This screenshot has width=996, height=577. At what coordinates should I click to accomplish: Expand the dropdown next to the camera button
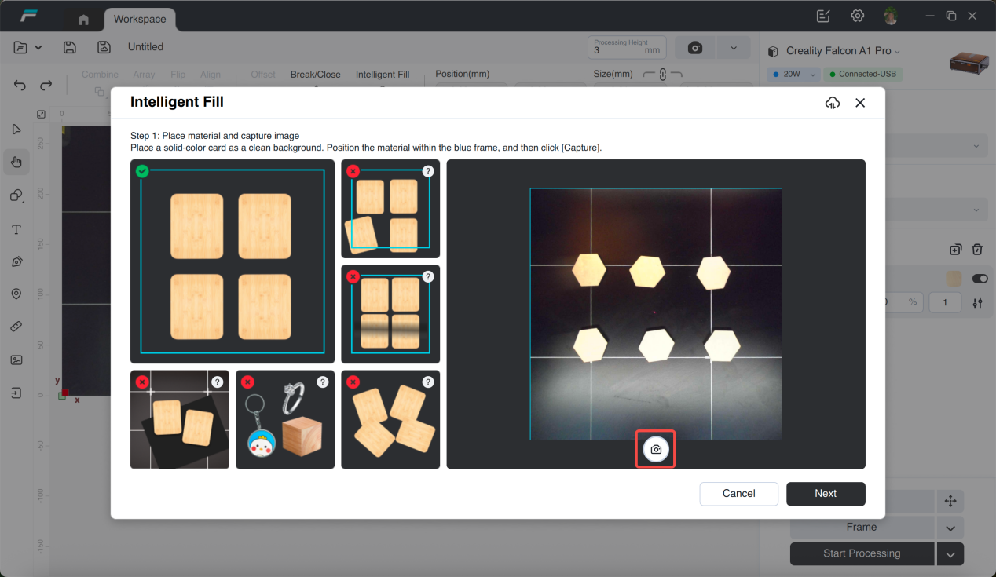(734, 48)
